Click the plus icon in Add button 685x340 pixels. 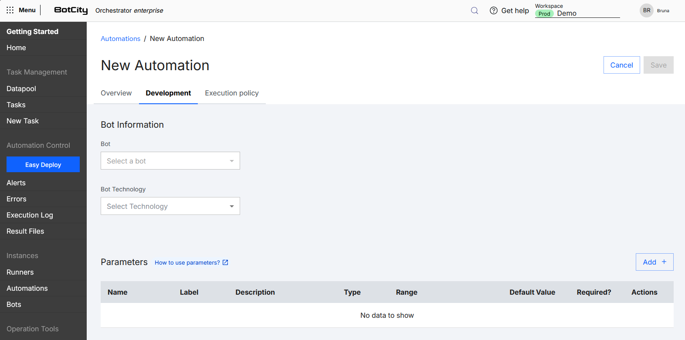tap(664, 262)
